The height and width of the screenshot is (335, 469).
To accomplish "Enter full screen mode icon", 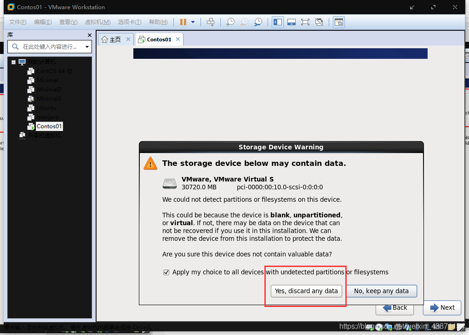I will coord(305,22).
